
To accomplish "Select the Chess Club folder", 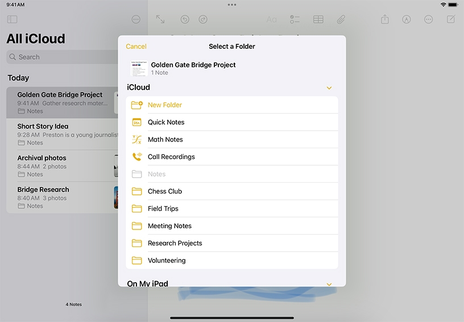I will point(165,191).
